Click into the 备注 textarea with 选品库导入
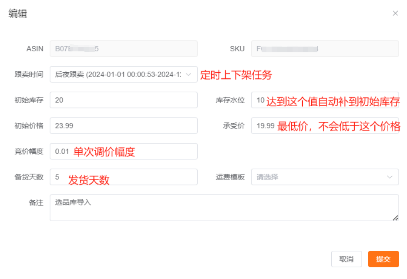 [x=218, y=208]
